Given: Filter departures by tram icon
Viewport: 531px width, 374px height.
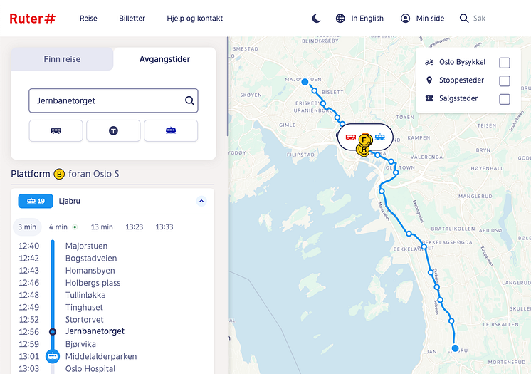Looking at the screenshot, I should pyautogui.click(x=171, y=131).
